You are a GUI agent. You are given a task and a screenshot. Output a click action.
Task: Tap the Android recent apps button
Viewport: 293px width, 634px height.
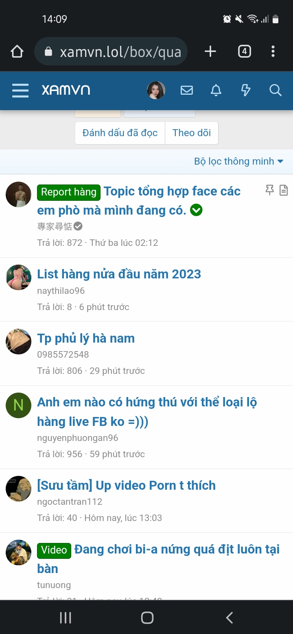(x=66, y=618)
